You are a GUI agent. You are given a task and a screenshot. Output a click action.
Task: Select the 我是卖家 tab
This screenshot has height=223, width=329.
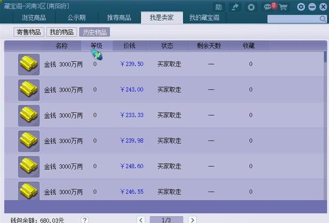click(162, 18)
